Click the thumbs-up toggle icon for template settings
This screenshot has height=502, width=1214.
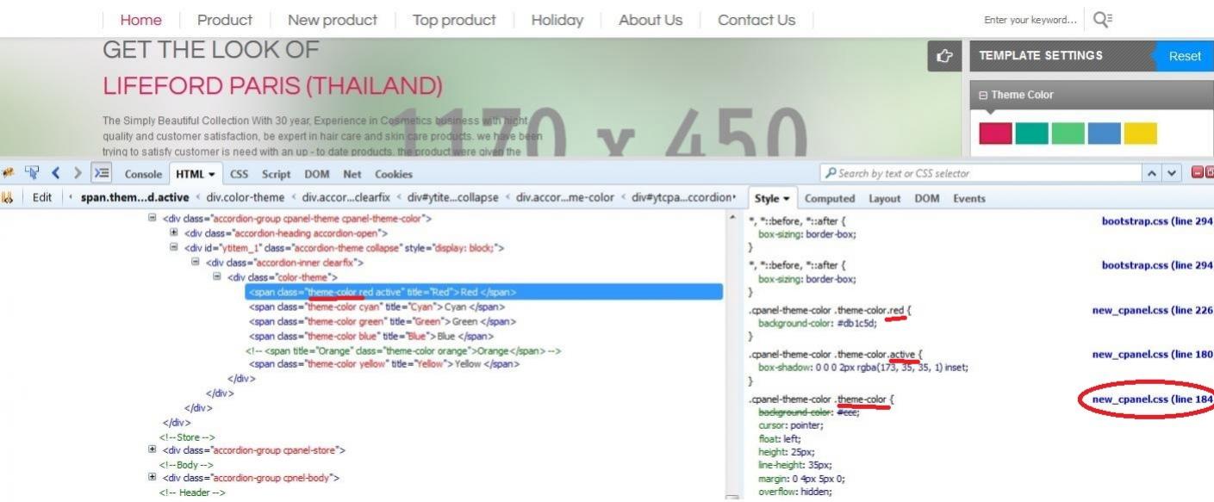click(x=945, y=56)
